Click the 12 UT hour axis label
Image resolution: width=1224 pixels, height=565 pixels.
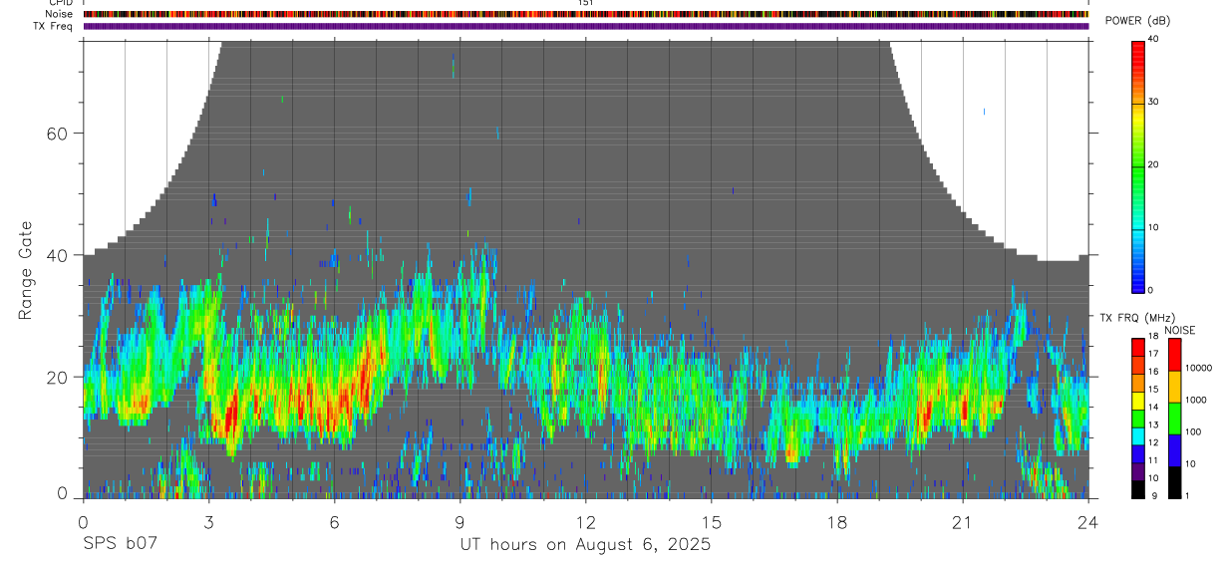point(585,522)
